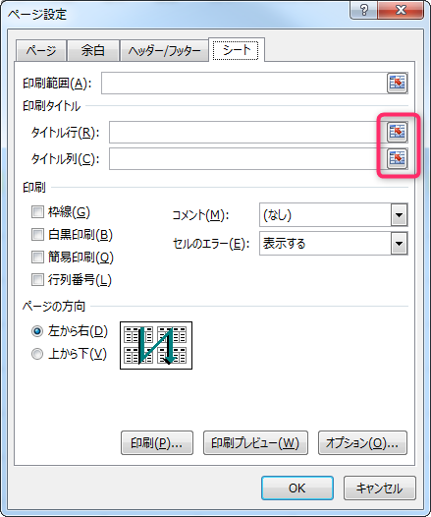The height and width of the screenshot is (517, 431).
Task: Close the ページ設定 dialog with X
Action: click(x=401, y=10)
